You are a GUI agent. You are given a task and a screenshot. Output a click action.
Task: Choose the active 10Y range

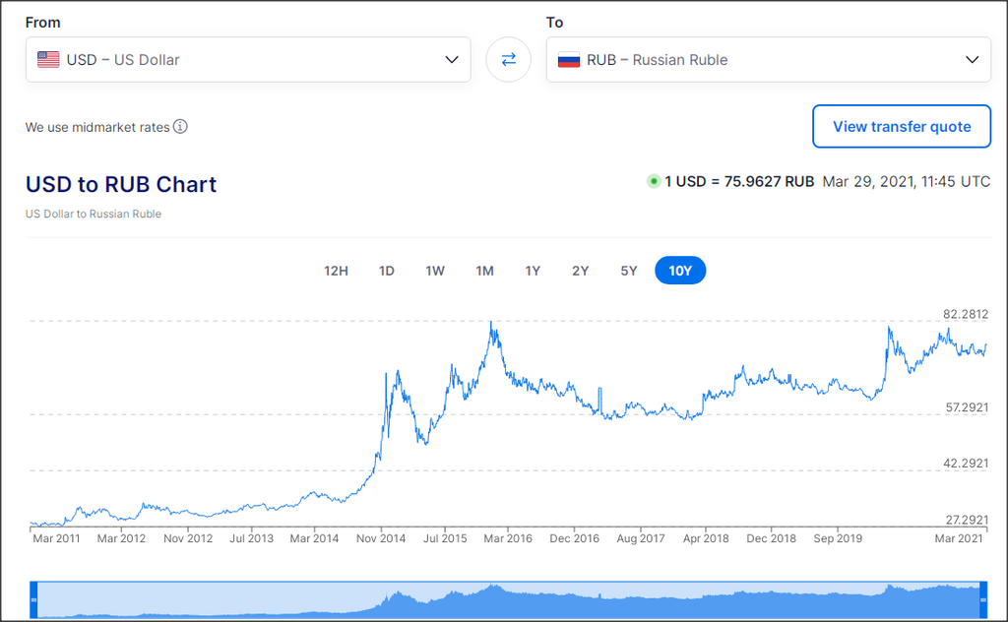point(680,271)
